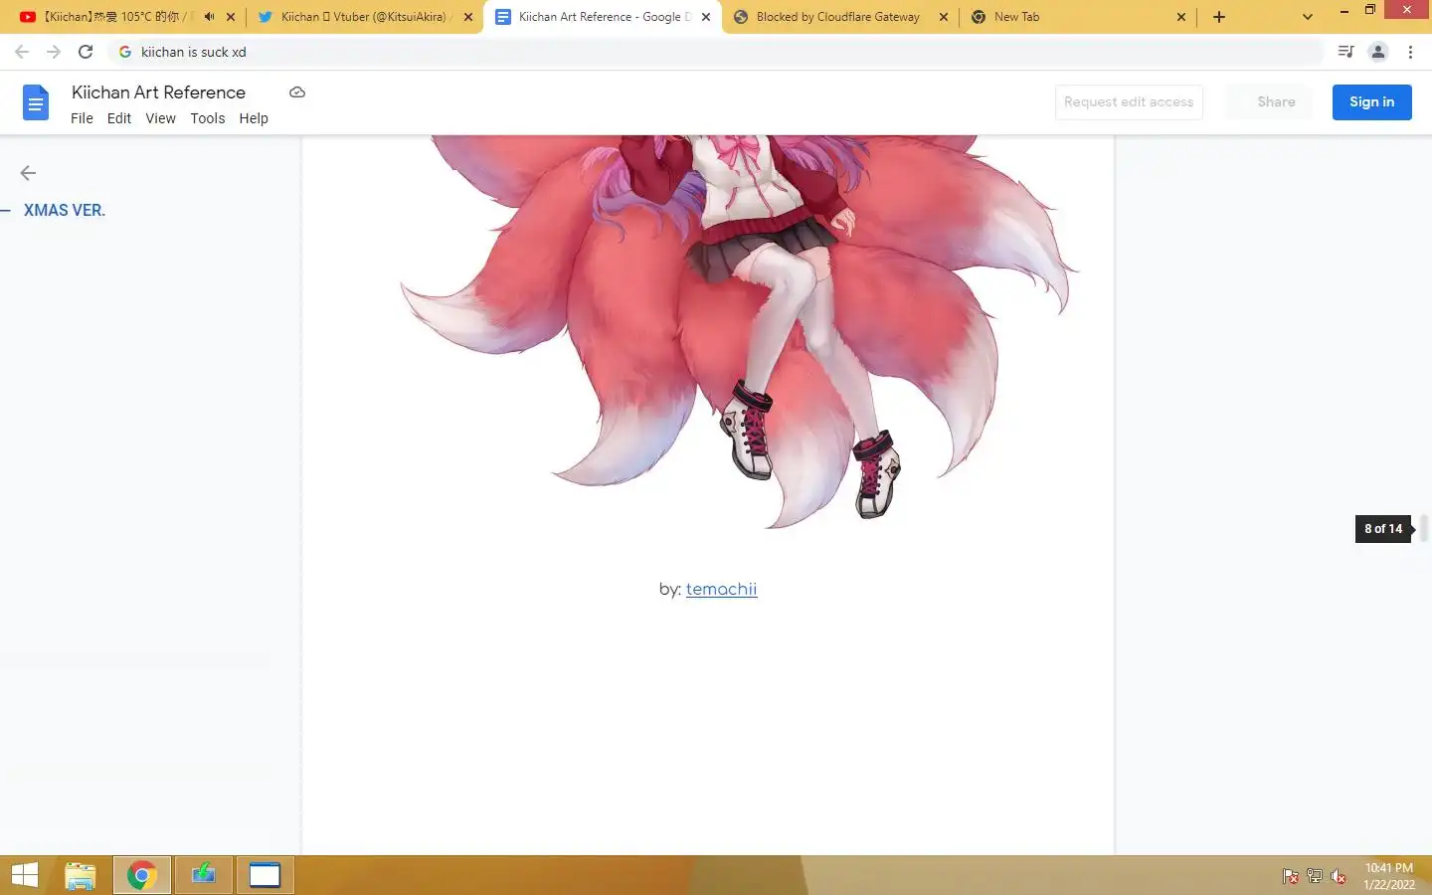This screenshot has width=1432, height=895.
Task: Click the browser forward arrow
Action: tap(54, 52)
